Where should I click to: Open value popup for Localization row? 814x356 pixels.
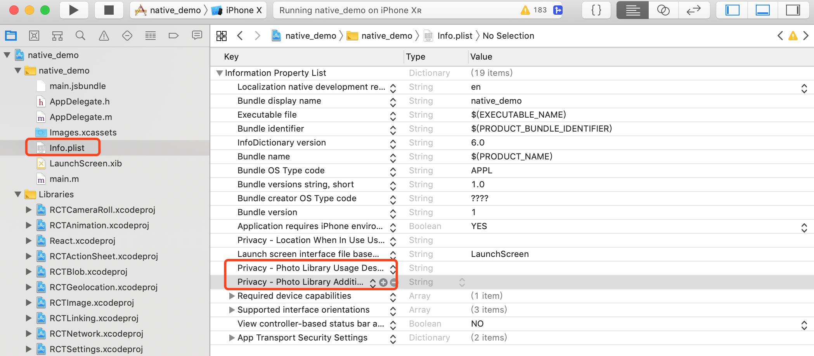[x=804, y=88]
